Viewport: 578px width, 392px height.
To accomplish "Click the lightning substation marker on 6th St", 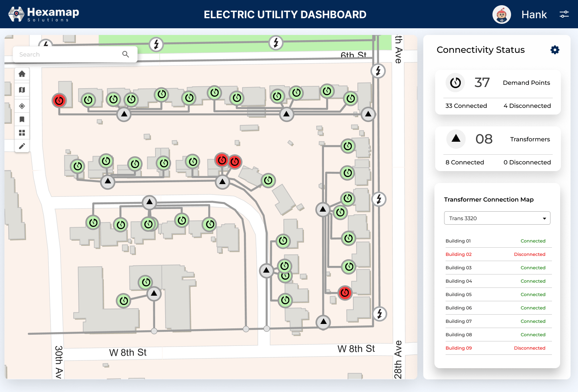I will click(276, 42).
